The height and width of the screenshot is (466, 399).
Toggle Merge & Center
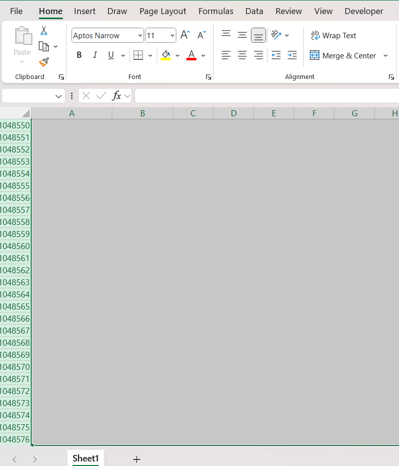(x=343, y=55)
